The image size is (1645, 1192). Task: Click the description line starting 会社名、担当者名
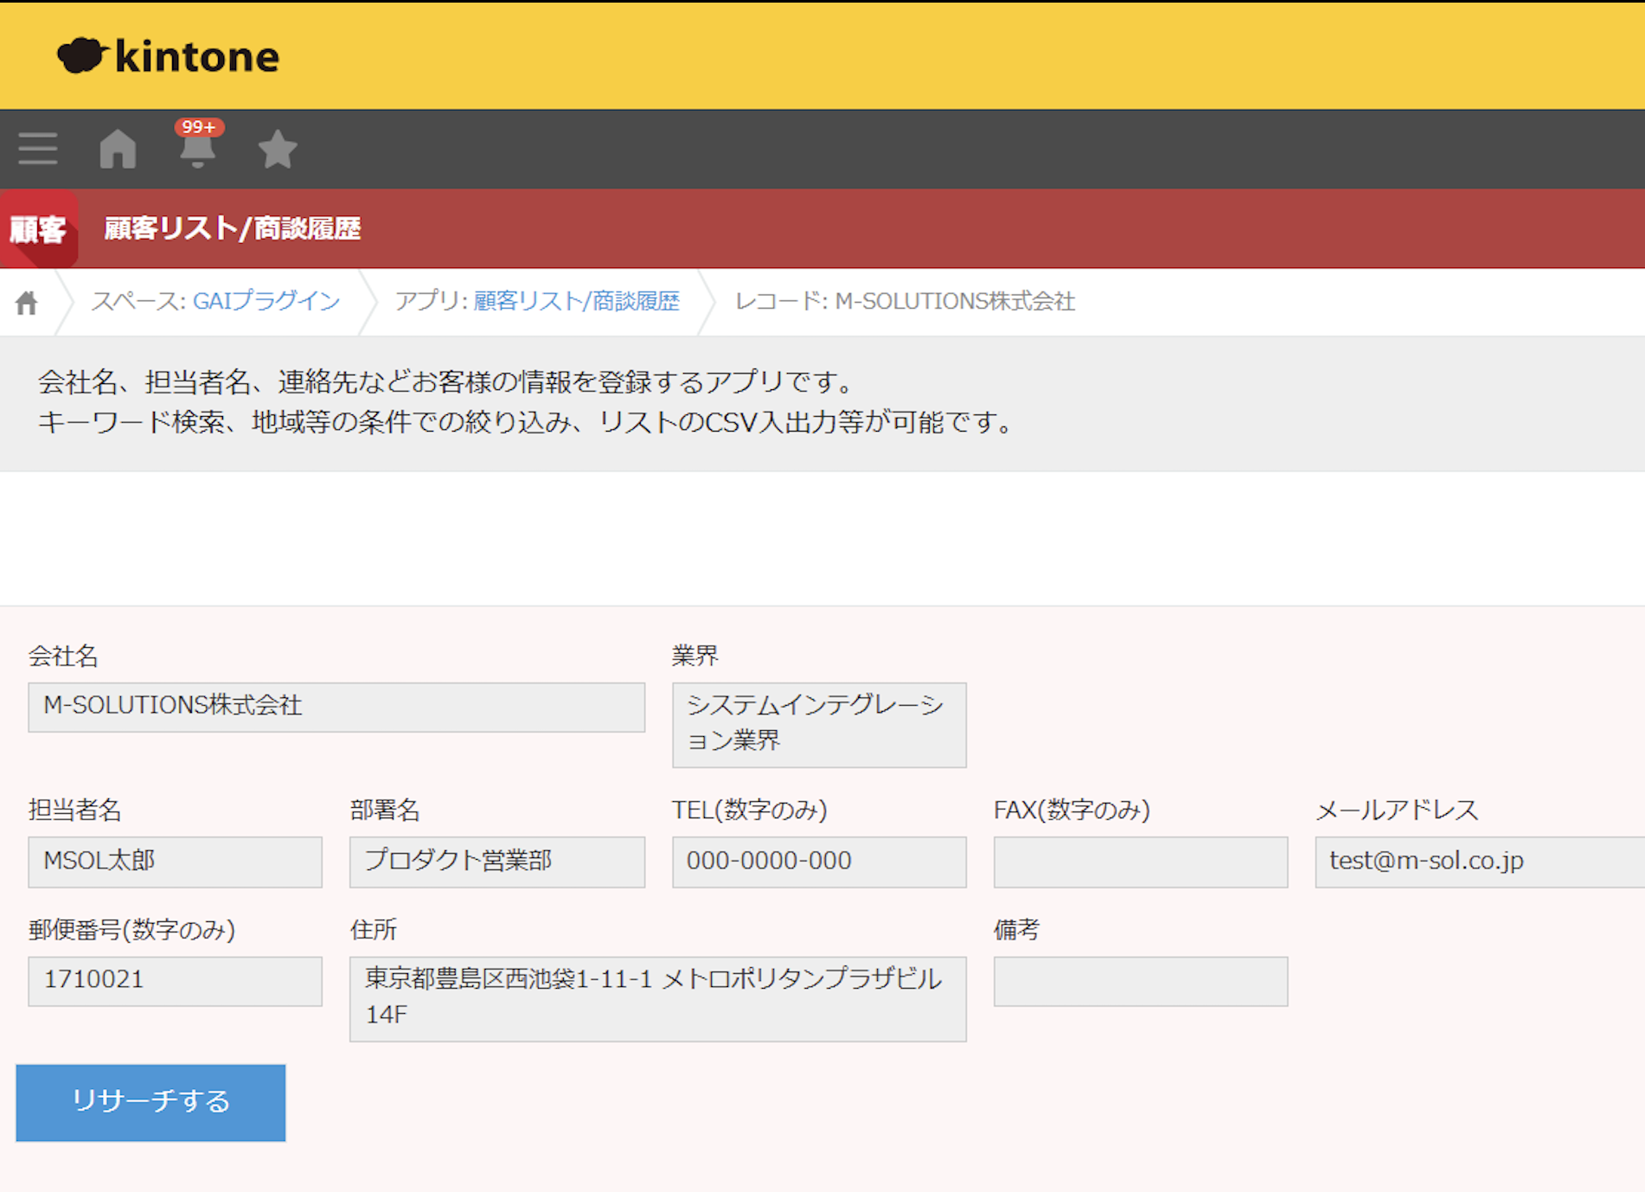click(447, 381)
